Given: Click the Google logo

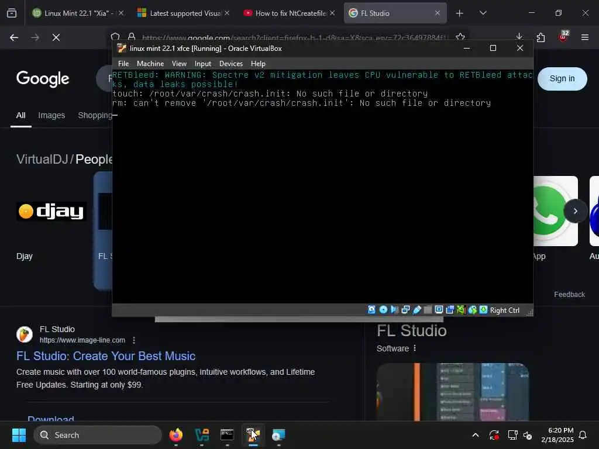Looking at the screenshot, I should pos(43,79).
